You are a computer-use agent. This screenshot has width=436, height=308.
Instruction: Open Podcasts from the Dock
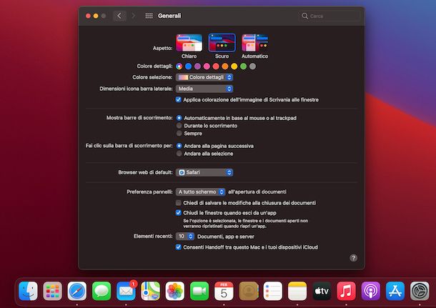[371, 291]
